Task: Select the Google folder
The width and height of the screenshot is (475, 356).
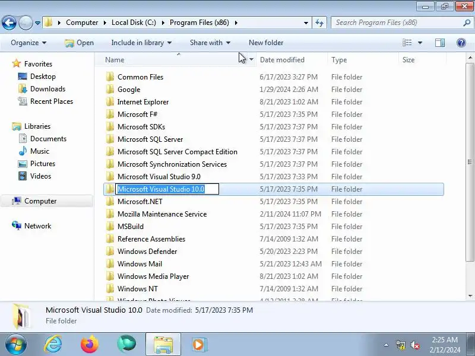Action: click(129, 90)
